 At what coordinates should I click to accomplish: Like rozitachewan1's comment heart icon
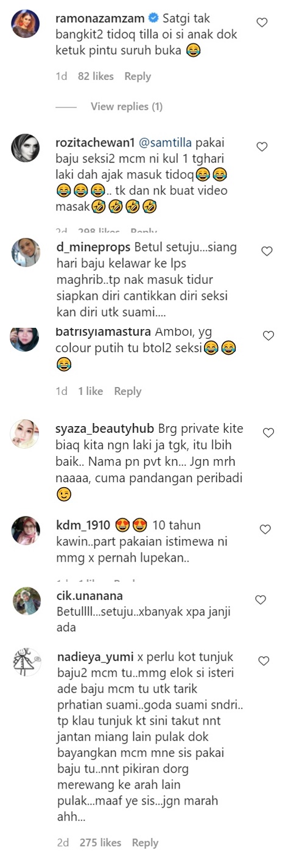(262, 147)
